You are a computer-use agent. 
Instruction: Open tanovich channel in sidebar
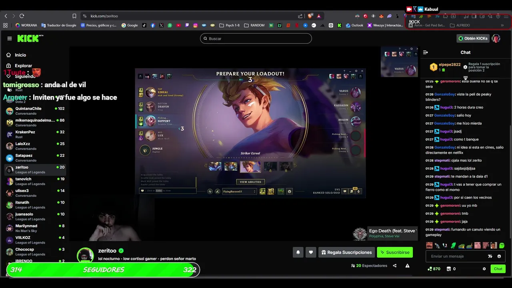click(35, 181)
